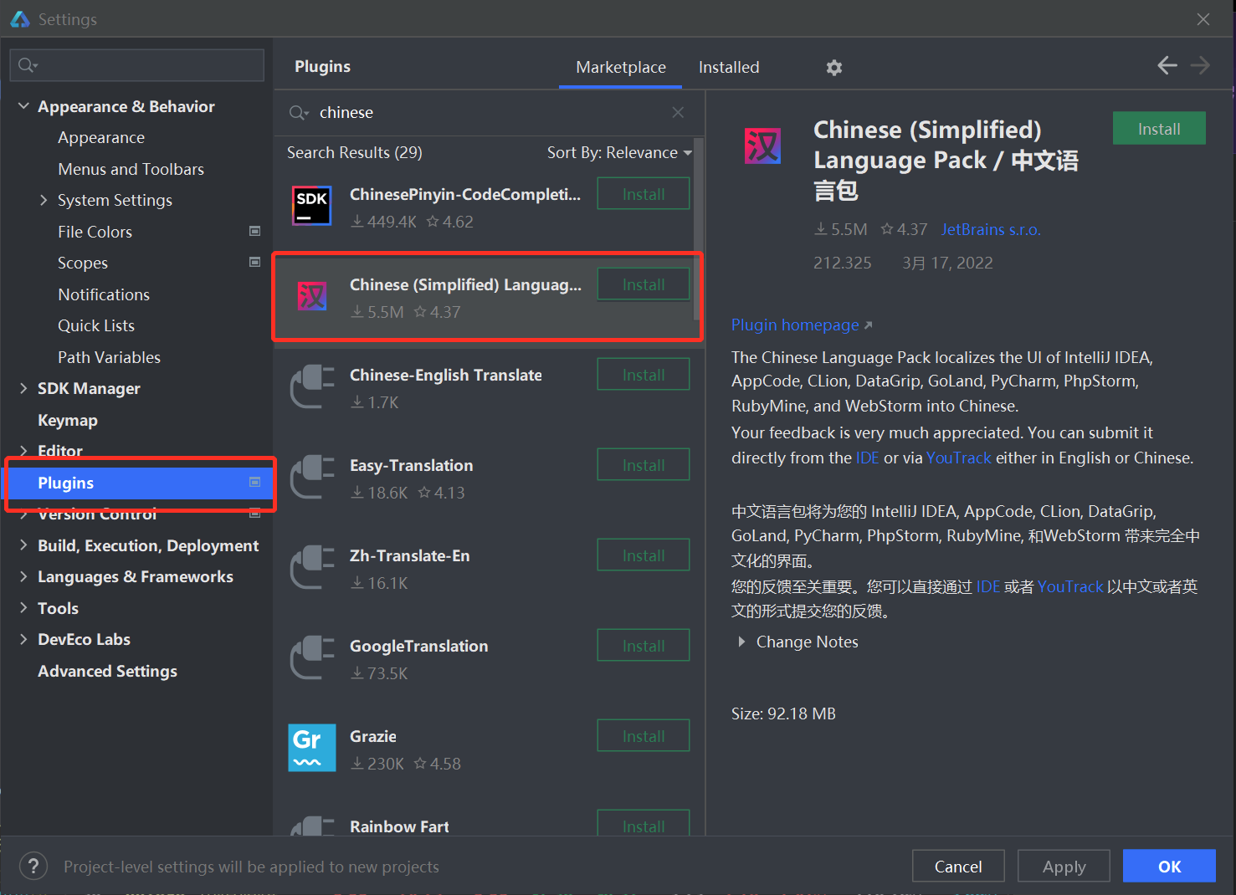Open the IDE link in English description
This screenshot has height=895, width=1236.
(867, 458)
